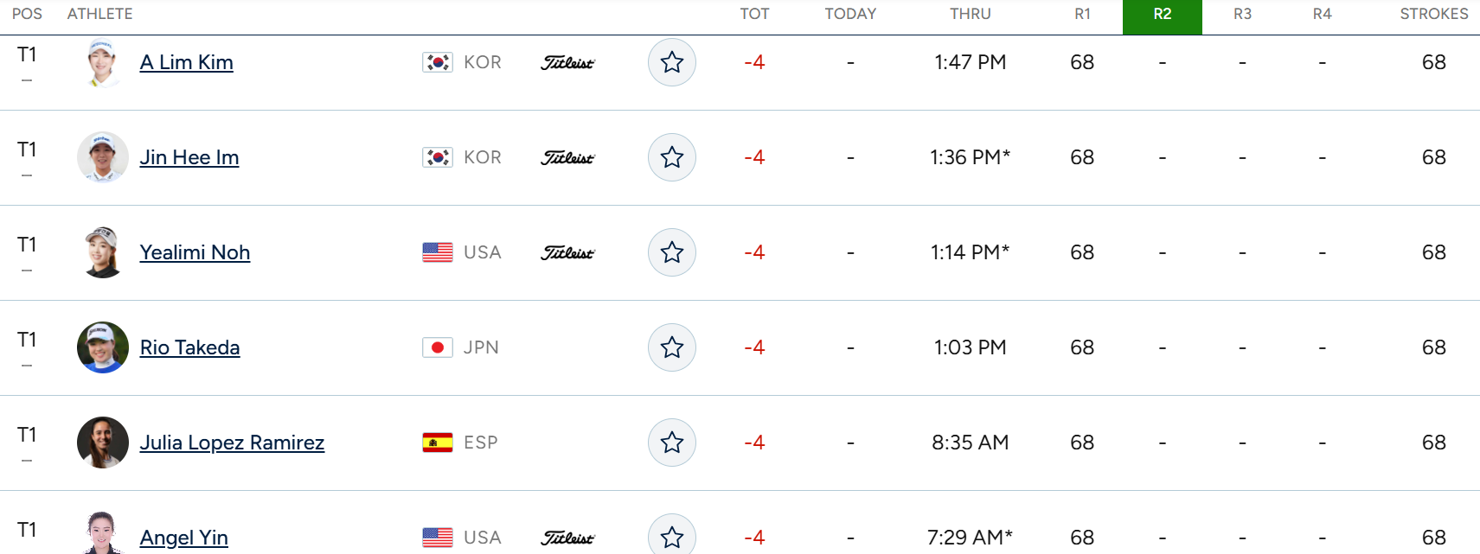The height and width of the screenshot is (554, 1480).
Task: Star Yealimi Noh as favorite
Action: tap(672, 252)
